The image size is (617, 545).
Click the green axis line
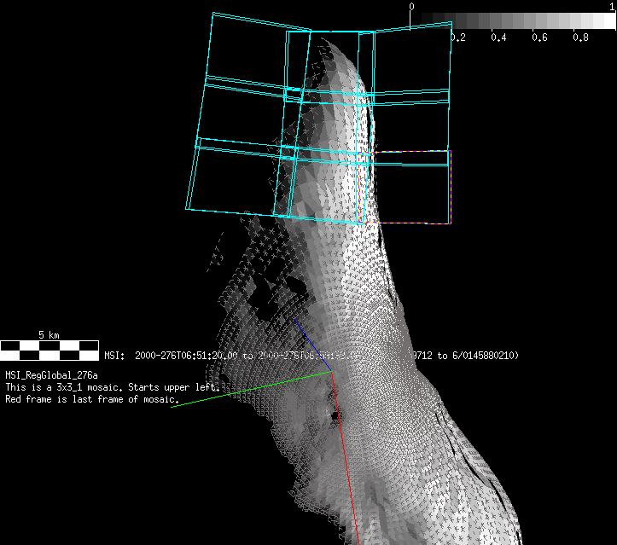pos(252,389)
